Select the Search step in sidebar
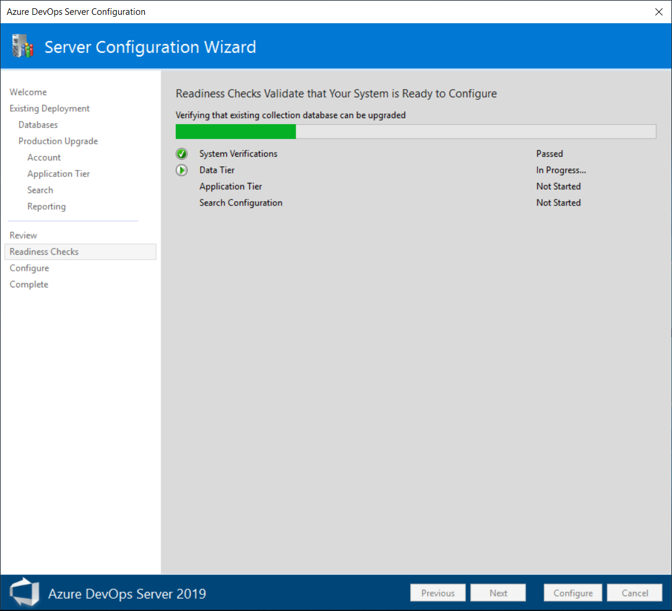This screenshot has height=611, width=672. coord(40,190)
